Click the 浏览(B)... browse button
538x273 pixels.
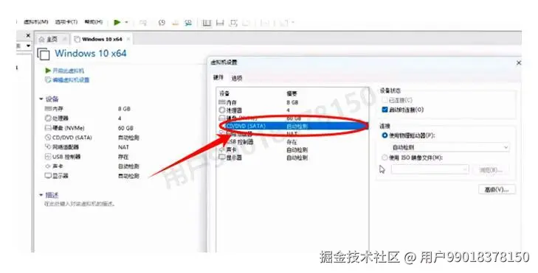coord(491,170)
